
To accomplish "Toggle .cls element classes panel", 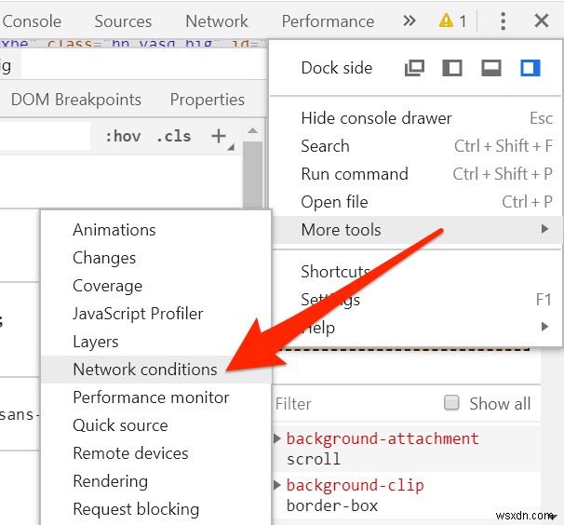I will coord(174,137).
